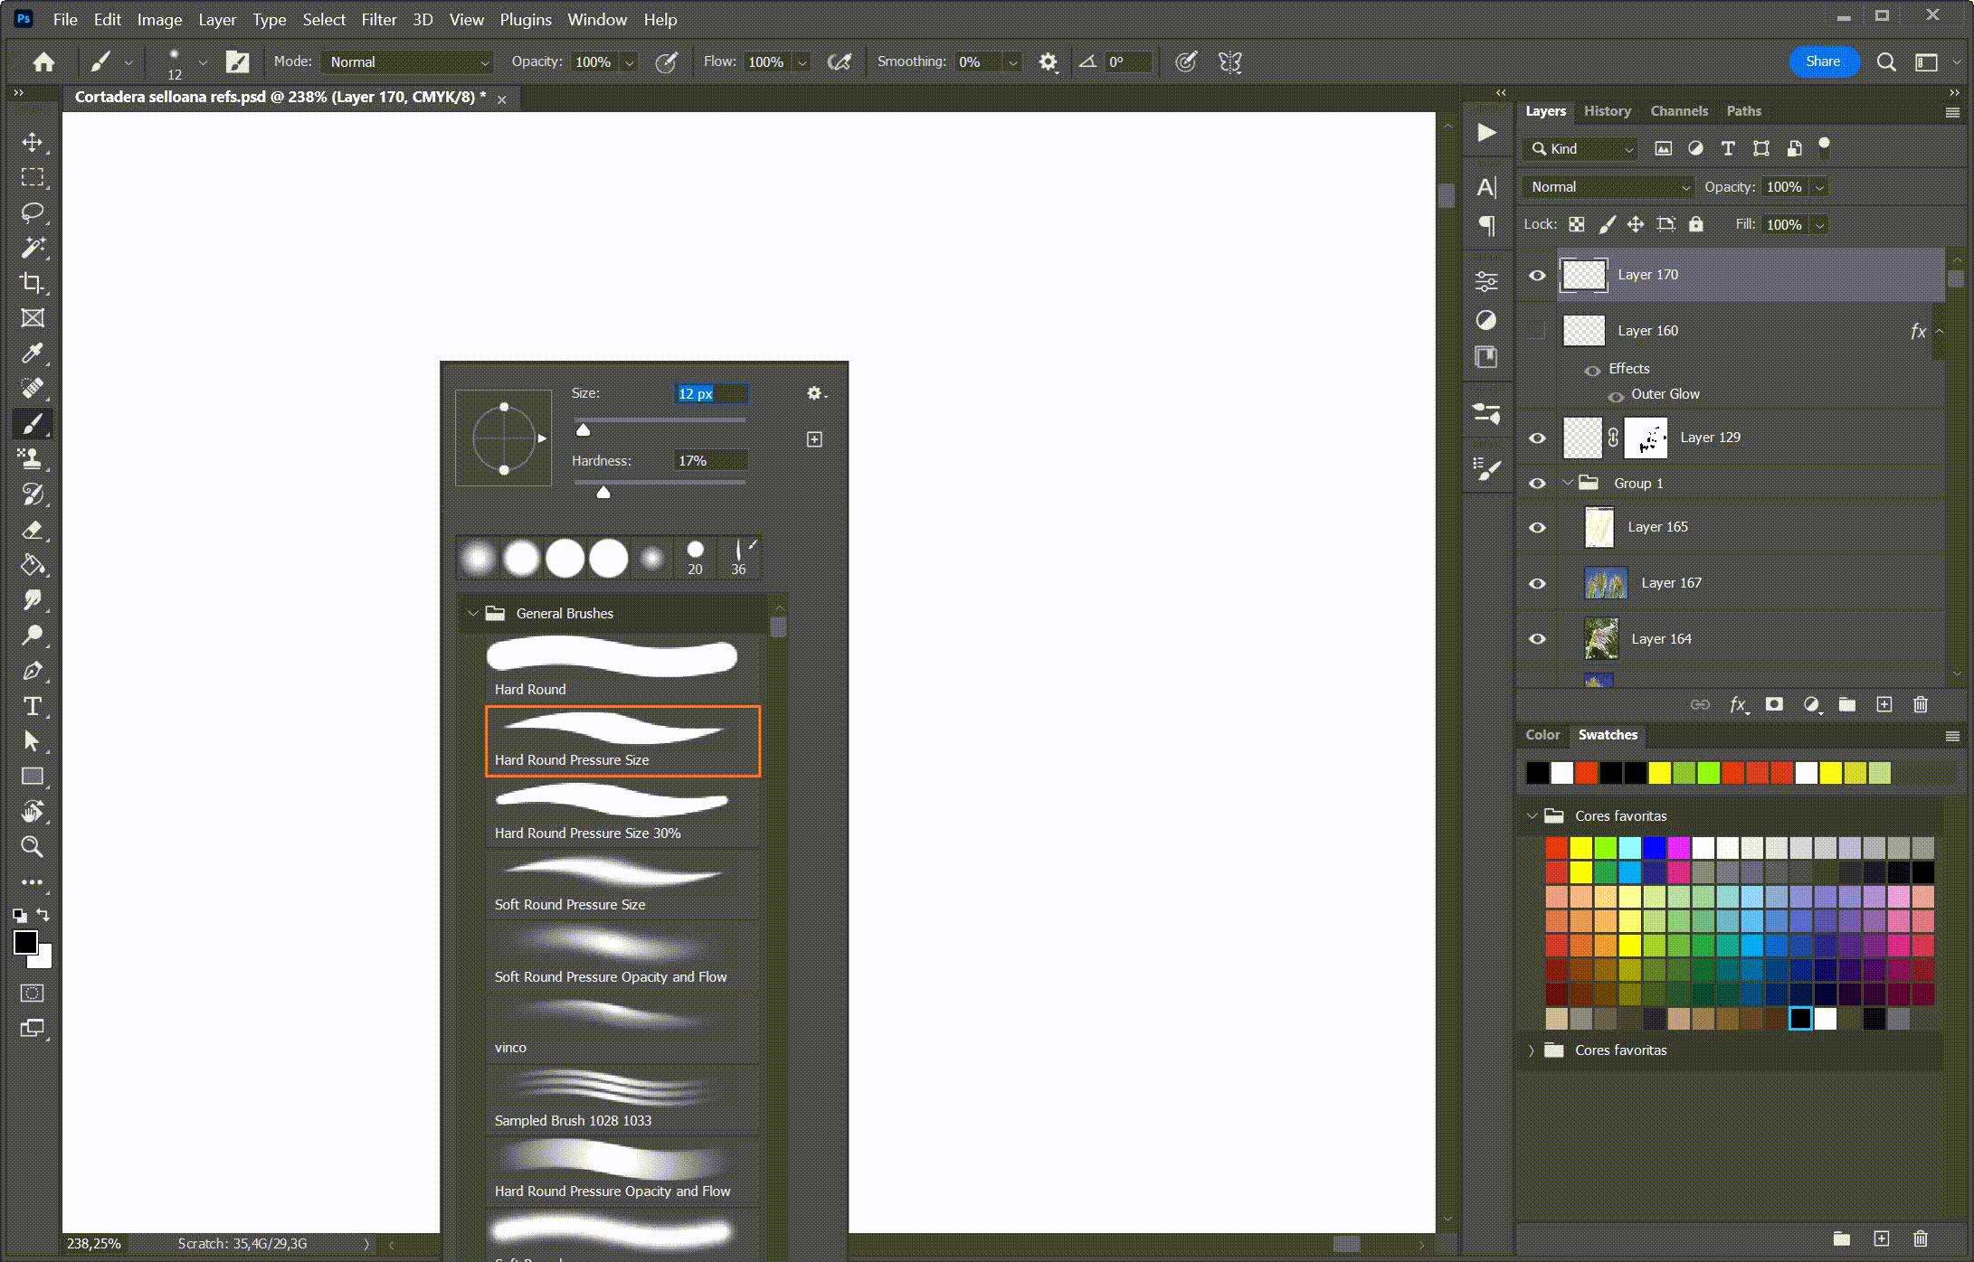Open the Filter menu

point(380,19)
